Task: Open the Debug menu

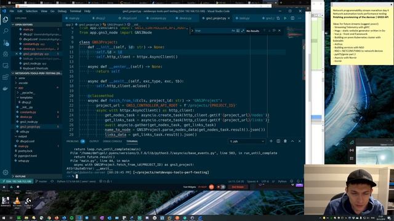Action: point(62,11)
